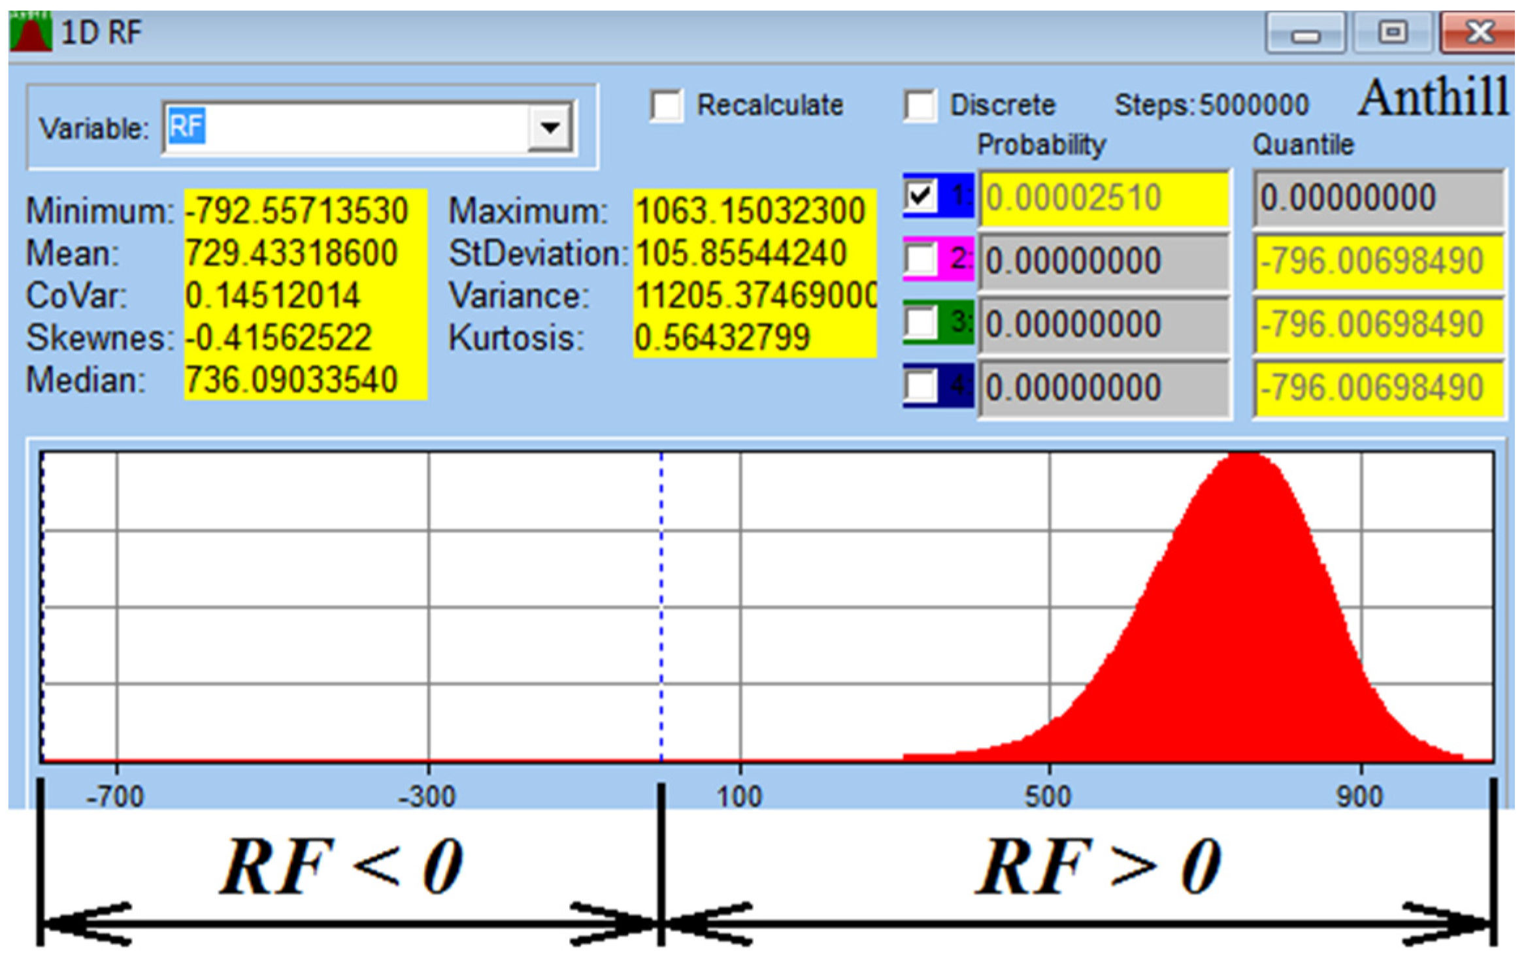Maximize the 1D RF window

(1393, 33)
